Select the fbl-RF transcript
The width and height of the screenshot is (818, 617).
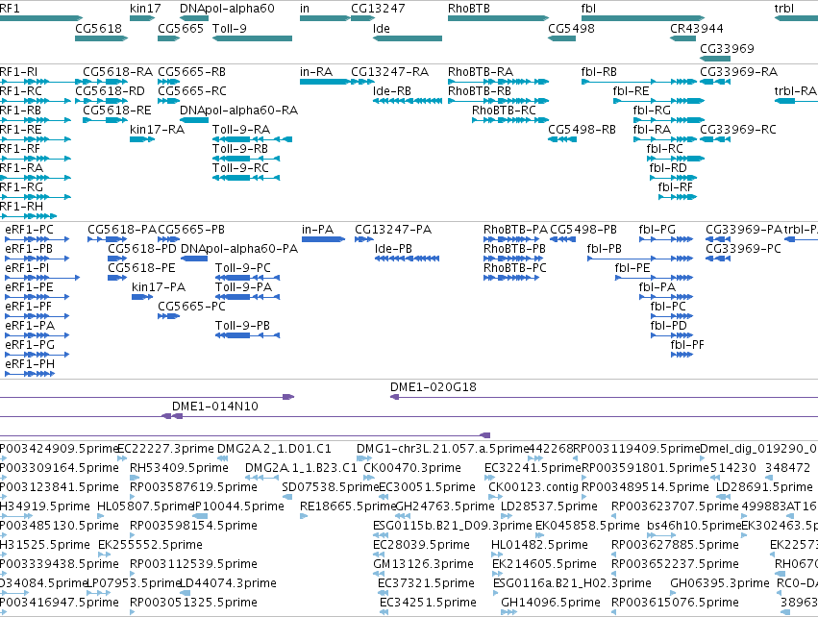(678, 197)
